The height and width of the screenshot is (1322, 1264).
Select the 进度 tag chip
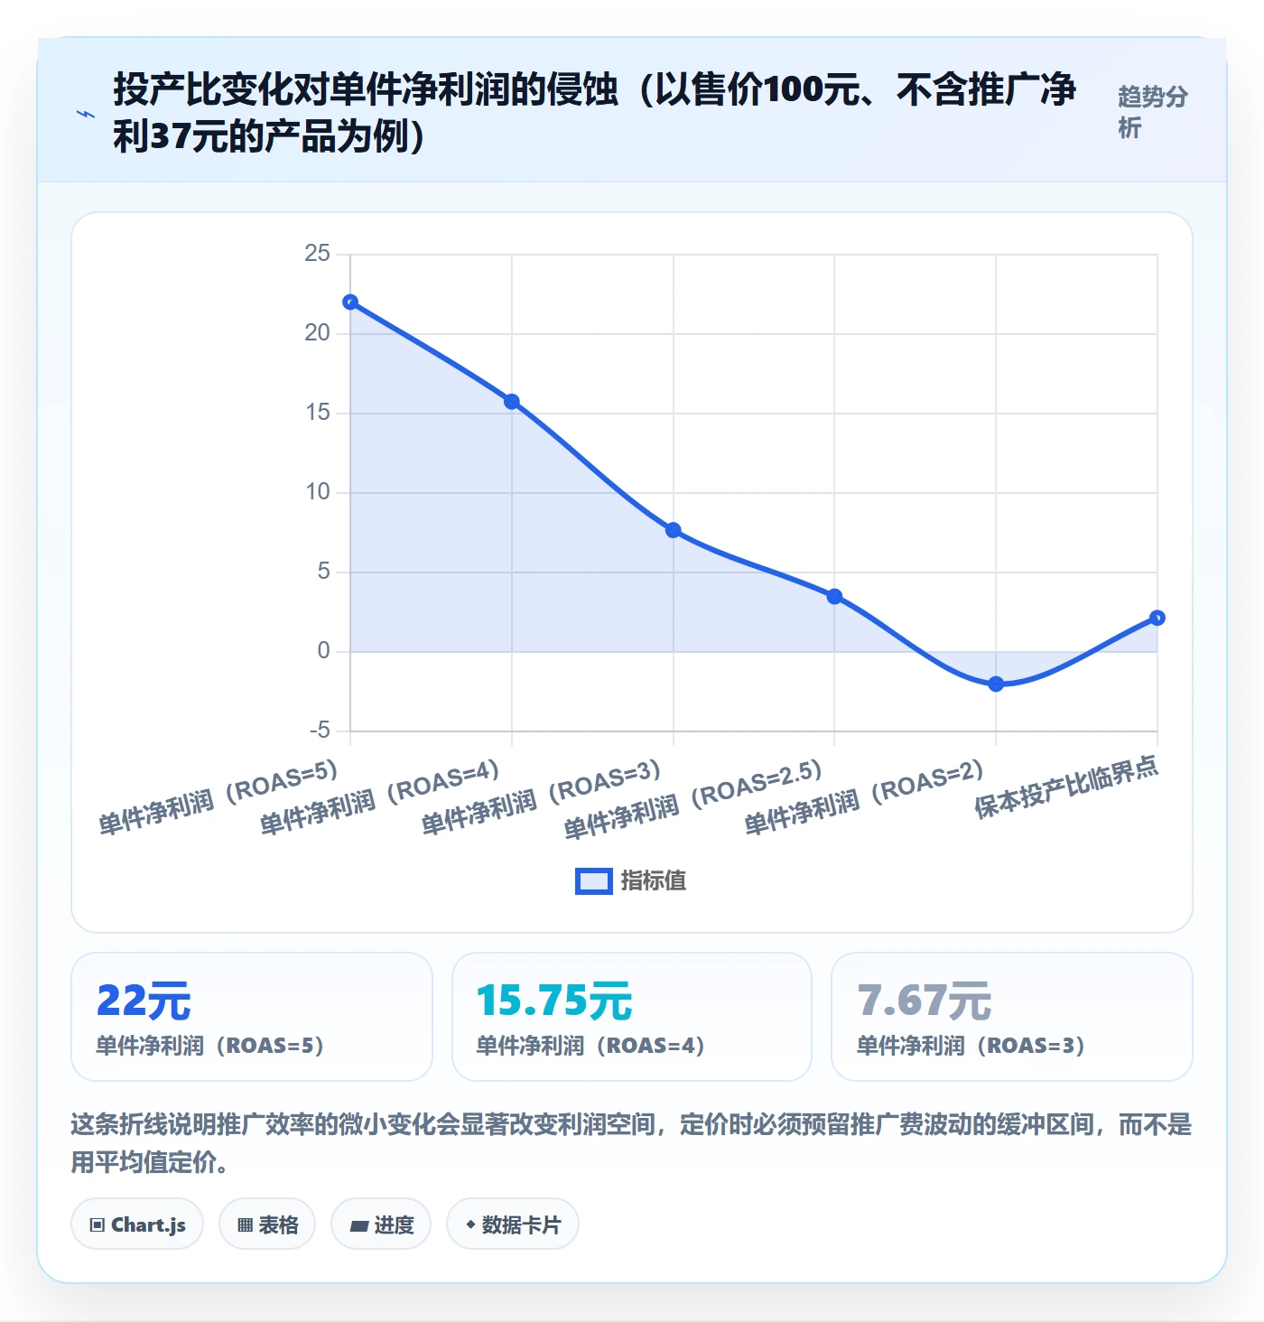coord(381,1224)
